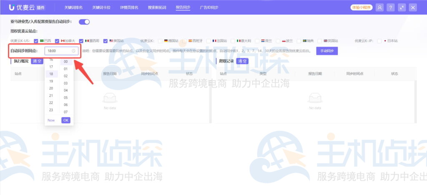Switch to 搜索框拓词 tab
The height and width of the screenshot is (195, 427).
[157, 7]
